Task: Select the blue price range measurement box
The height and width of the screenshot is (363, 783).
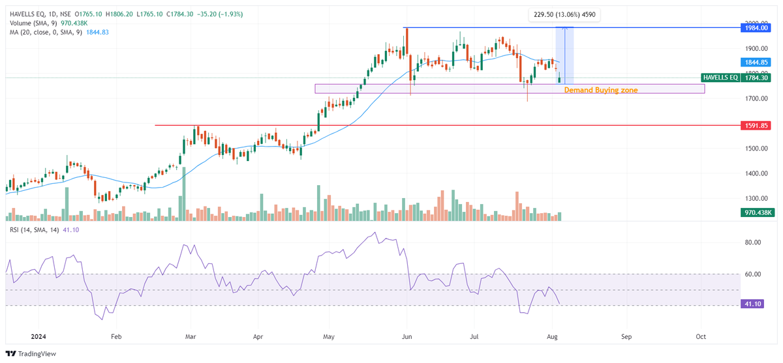Action: [x=564, y=55]
